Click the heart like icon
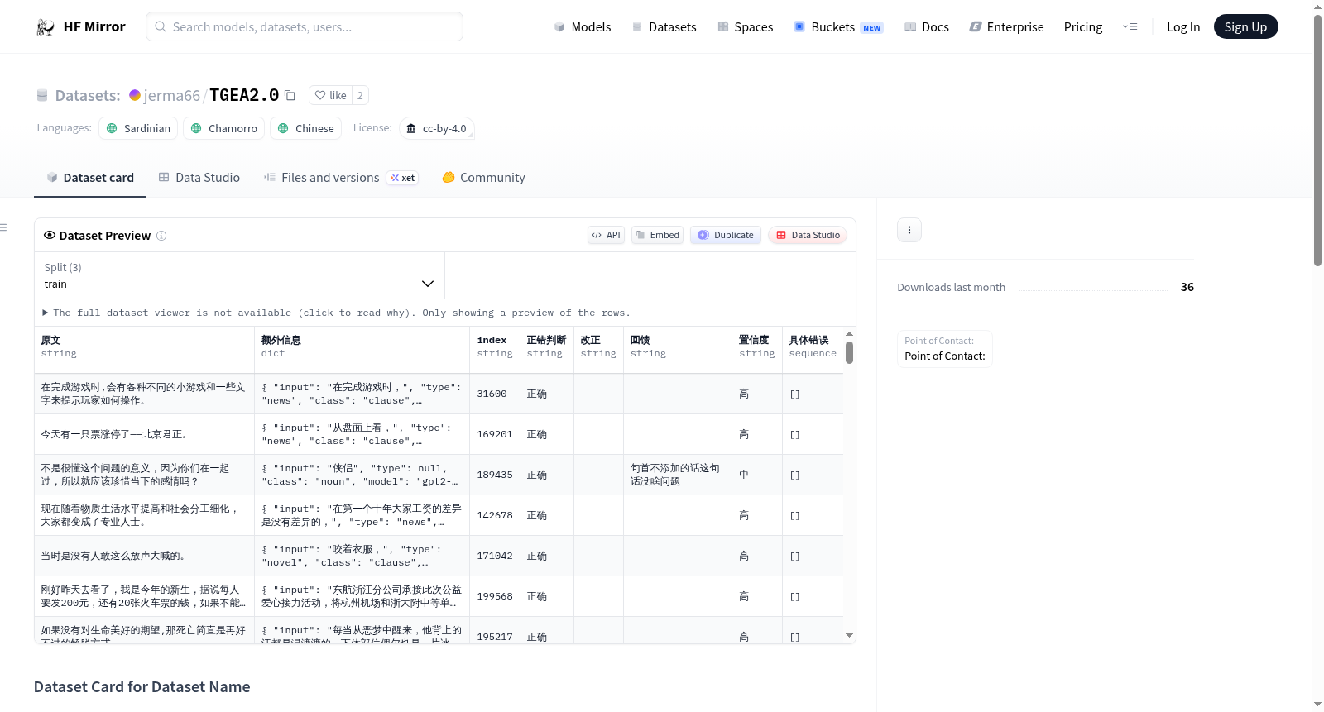 (320, 95)
